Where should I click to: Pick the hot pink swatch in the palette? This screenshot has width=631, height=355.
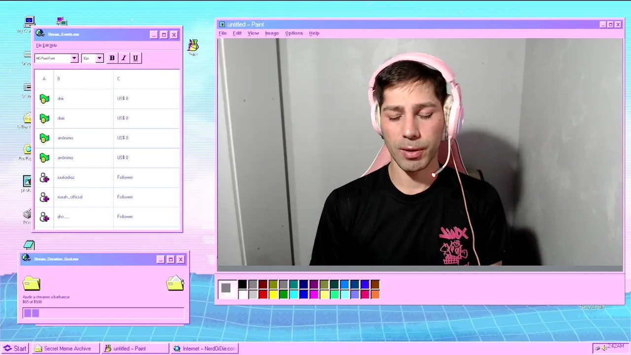click(x=365, y=294)
